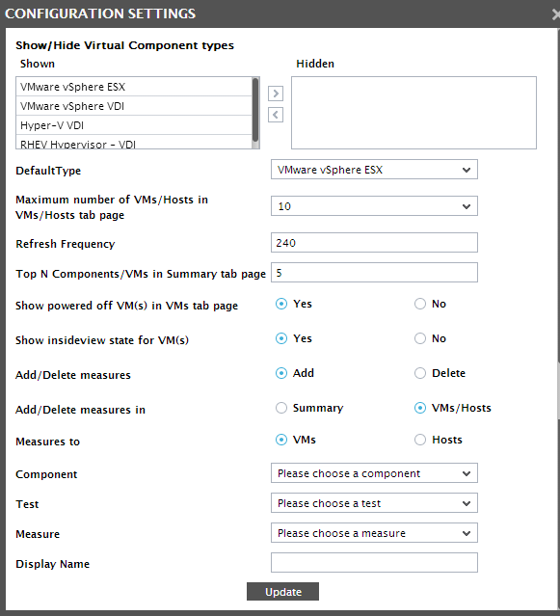This screenshot has height=616, width=560.
Task: Click the Display Name text field
Action: 374,563
